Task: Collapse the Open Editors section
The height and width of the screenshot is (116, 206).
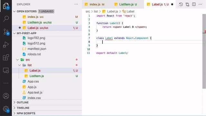Action: pyautogui.click(x=14, y=11)
